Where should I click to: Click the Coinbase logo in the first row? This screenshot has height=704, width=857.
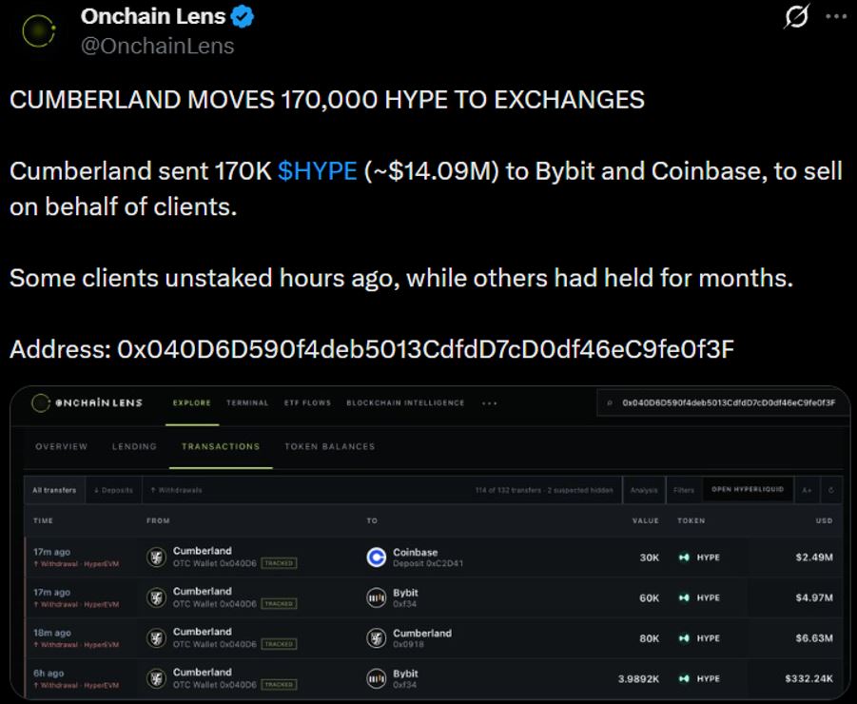[x=376, y=557]
